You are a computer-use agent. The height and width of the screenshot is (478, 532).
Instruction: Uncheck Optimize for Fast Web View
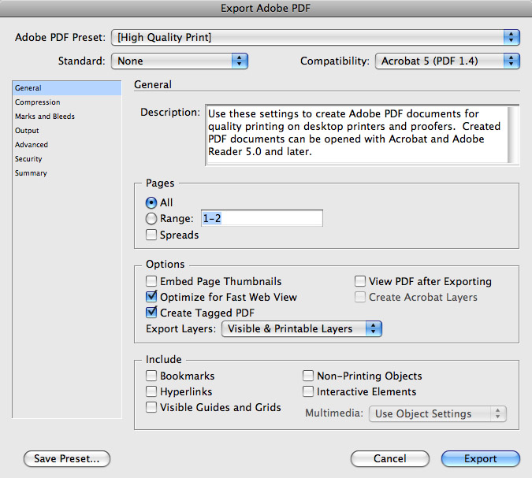pos(151,297)
